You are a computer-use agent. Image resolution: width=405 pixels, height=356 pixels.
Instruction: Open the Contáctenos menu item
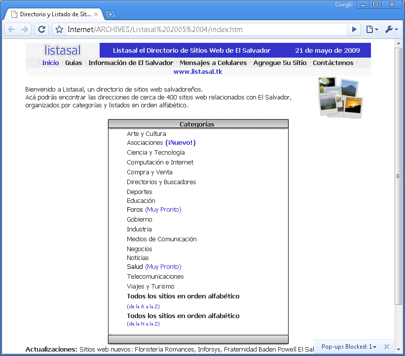click(x=333, y=63)
